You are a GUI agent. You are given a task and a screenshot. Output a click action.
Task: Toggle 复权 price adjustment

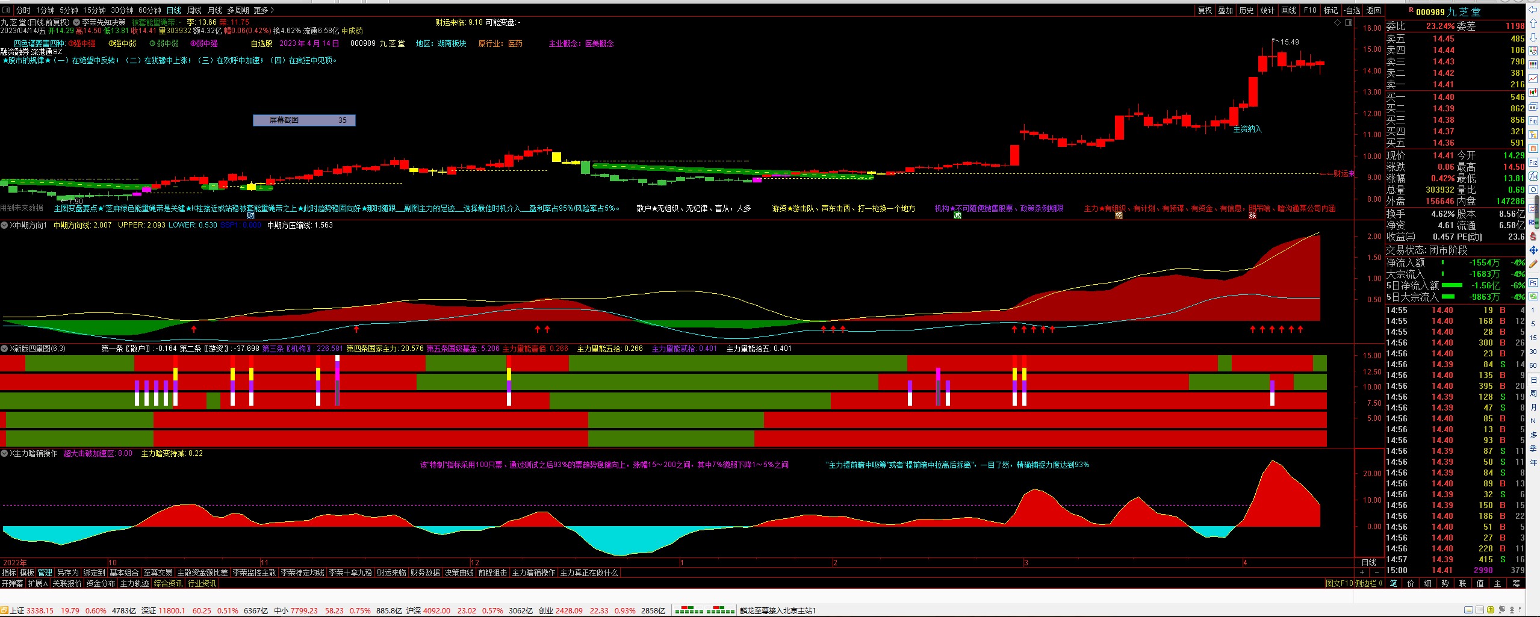click(x=1205, y=10)
